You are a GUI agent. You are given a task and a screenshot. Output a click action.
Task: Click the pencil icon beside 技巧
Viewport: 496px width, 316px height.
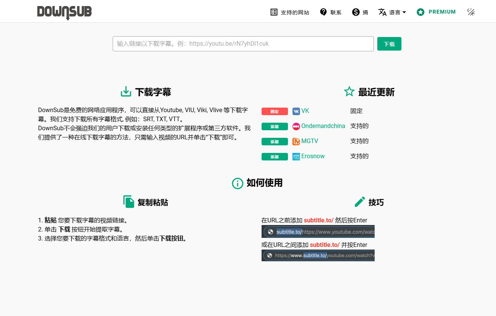pyautogui.click(x=360, y=202)
